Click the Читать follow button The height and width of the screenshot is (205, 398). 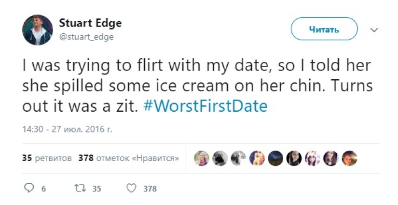324,29
